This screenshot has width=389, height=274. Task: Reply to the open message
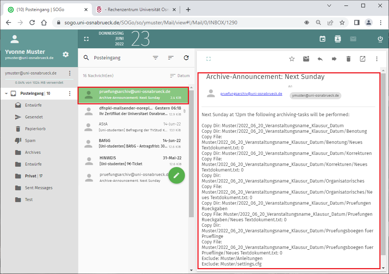320,59
